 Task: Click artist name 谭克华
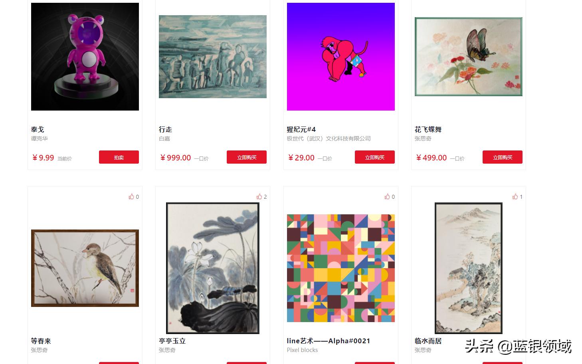(40, 138)
